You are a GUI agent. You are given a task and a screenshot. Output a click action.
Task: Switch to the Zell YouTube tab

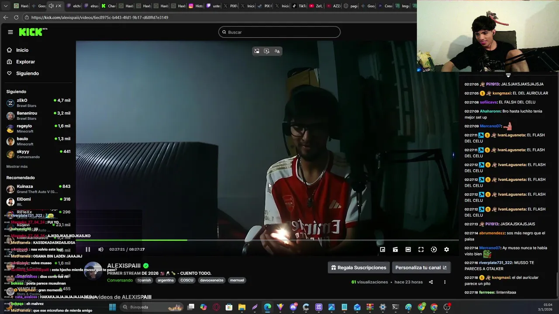pos(317,6)
